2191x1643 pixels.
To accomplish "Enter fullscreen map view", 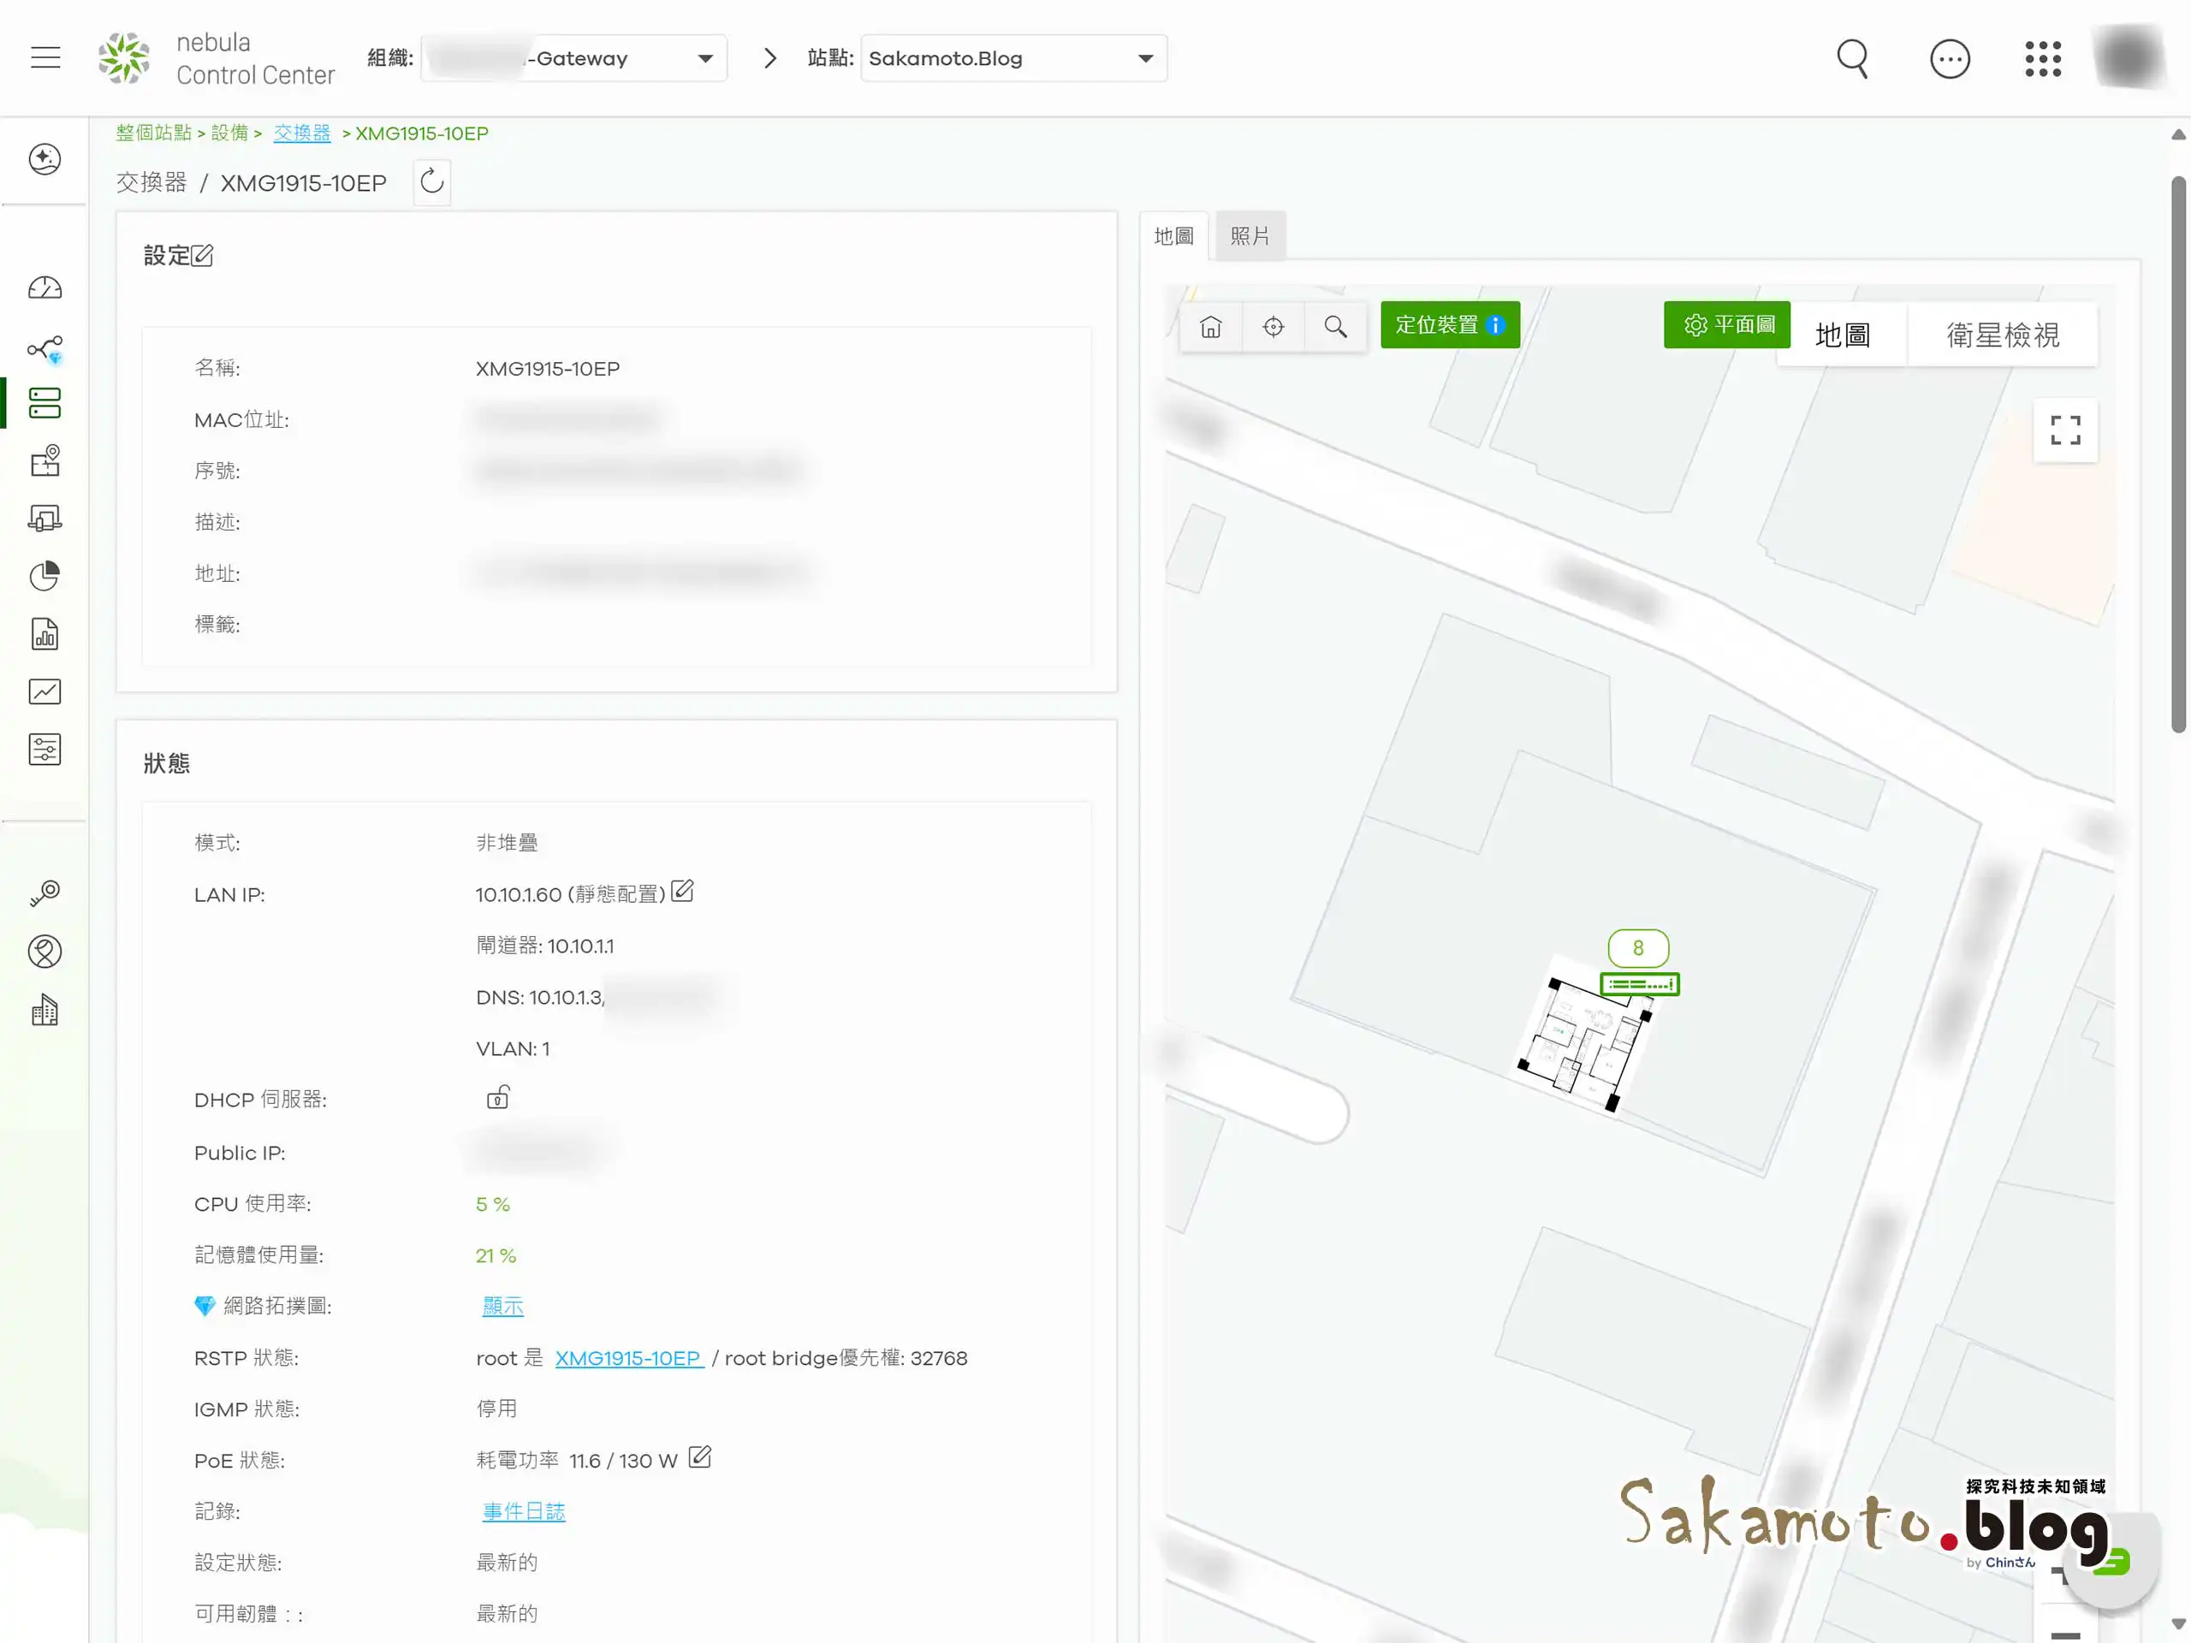I will [2064, 430].
